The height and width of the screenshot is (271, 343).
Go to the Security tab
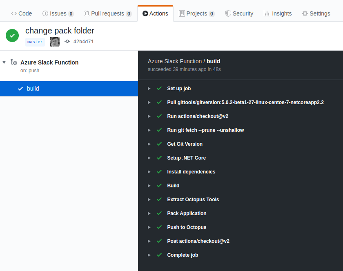[x=239, y=13]
